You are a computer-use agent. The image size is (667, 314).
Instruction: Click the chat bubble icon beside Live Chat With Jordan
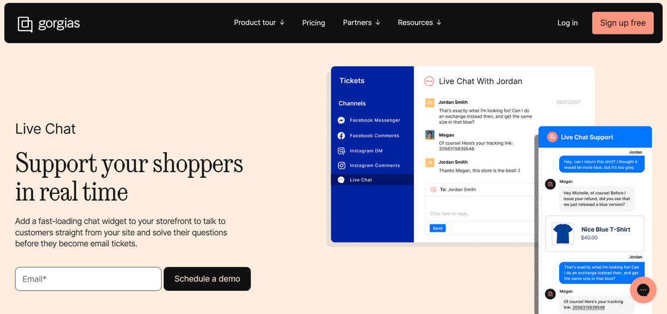pyautogui.click(x=429, y=81)
